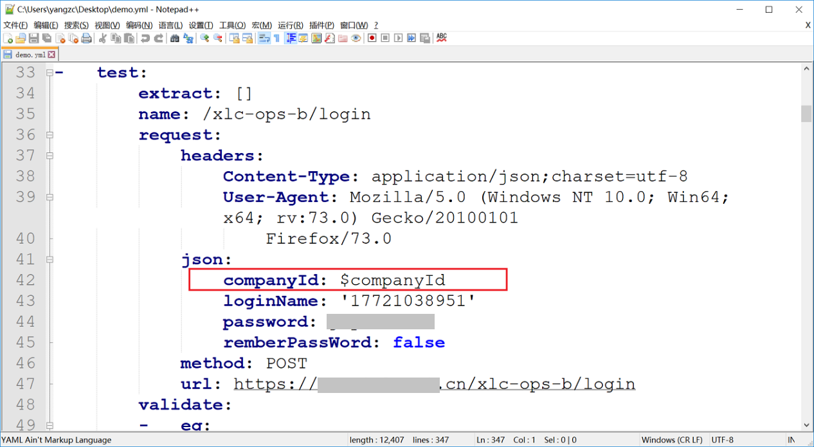Toggle file monitoring eye icon
This screenshot has width=814, height=447.
(x=356, y=39)
